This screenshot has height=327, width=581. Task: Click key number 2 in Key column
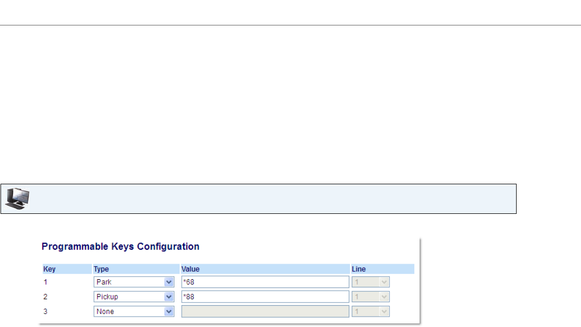[46, 297]
